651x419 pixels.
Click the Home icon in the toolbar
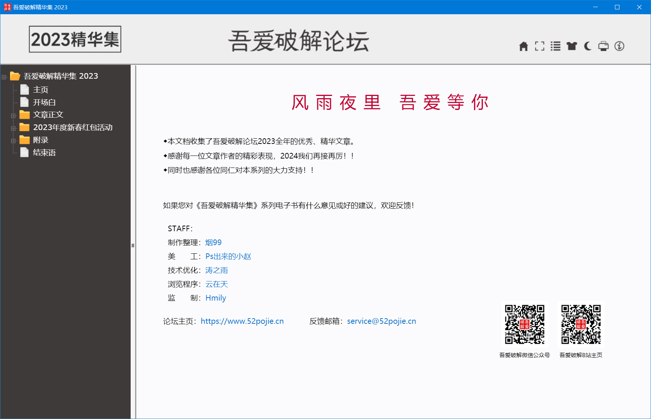click(x=524, y=46)
